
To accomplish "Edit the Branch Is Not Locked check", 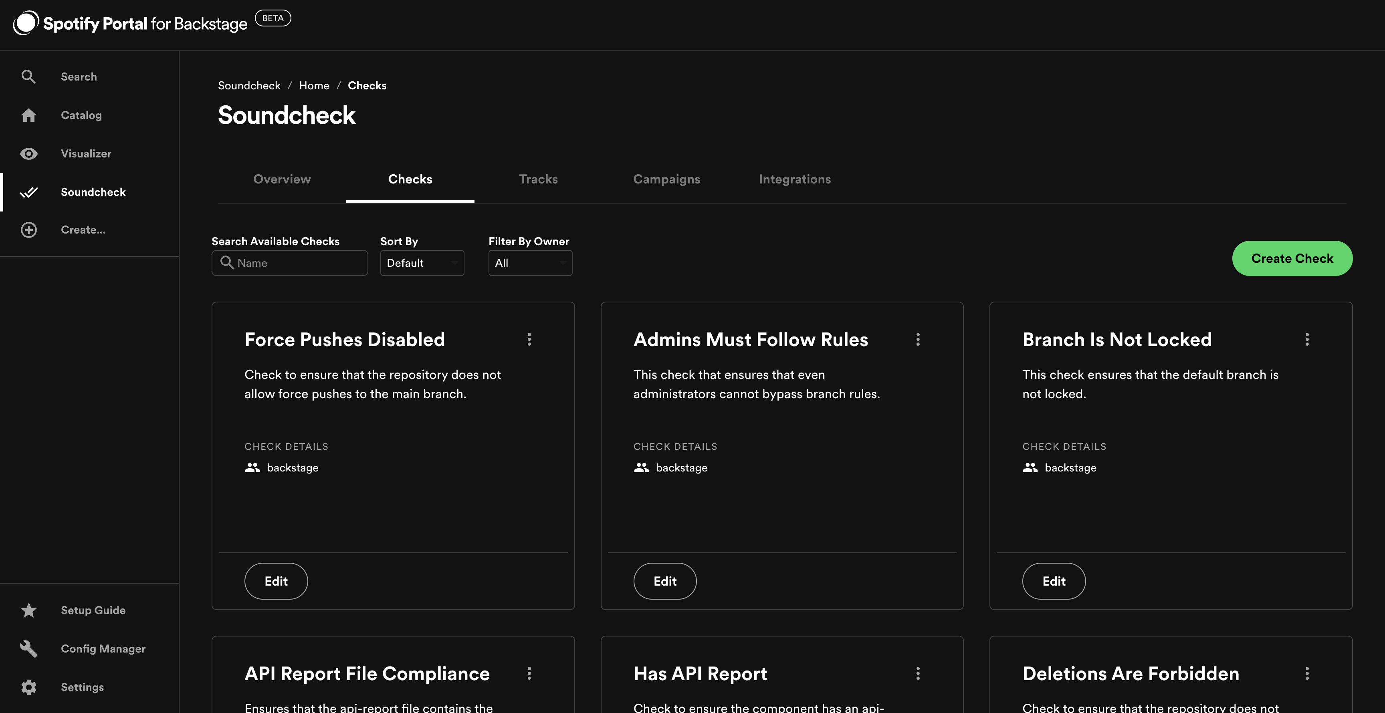I will coord(1054,581).
